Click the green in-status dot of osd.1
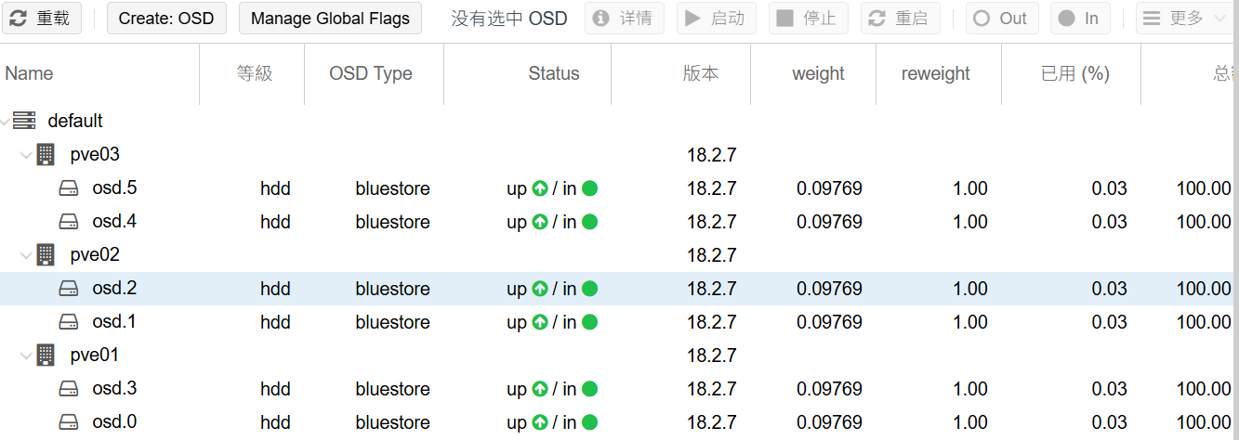The image size is (1239, 440). click(589, 322)
